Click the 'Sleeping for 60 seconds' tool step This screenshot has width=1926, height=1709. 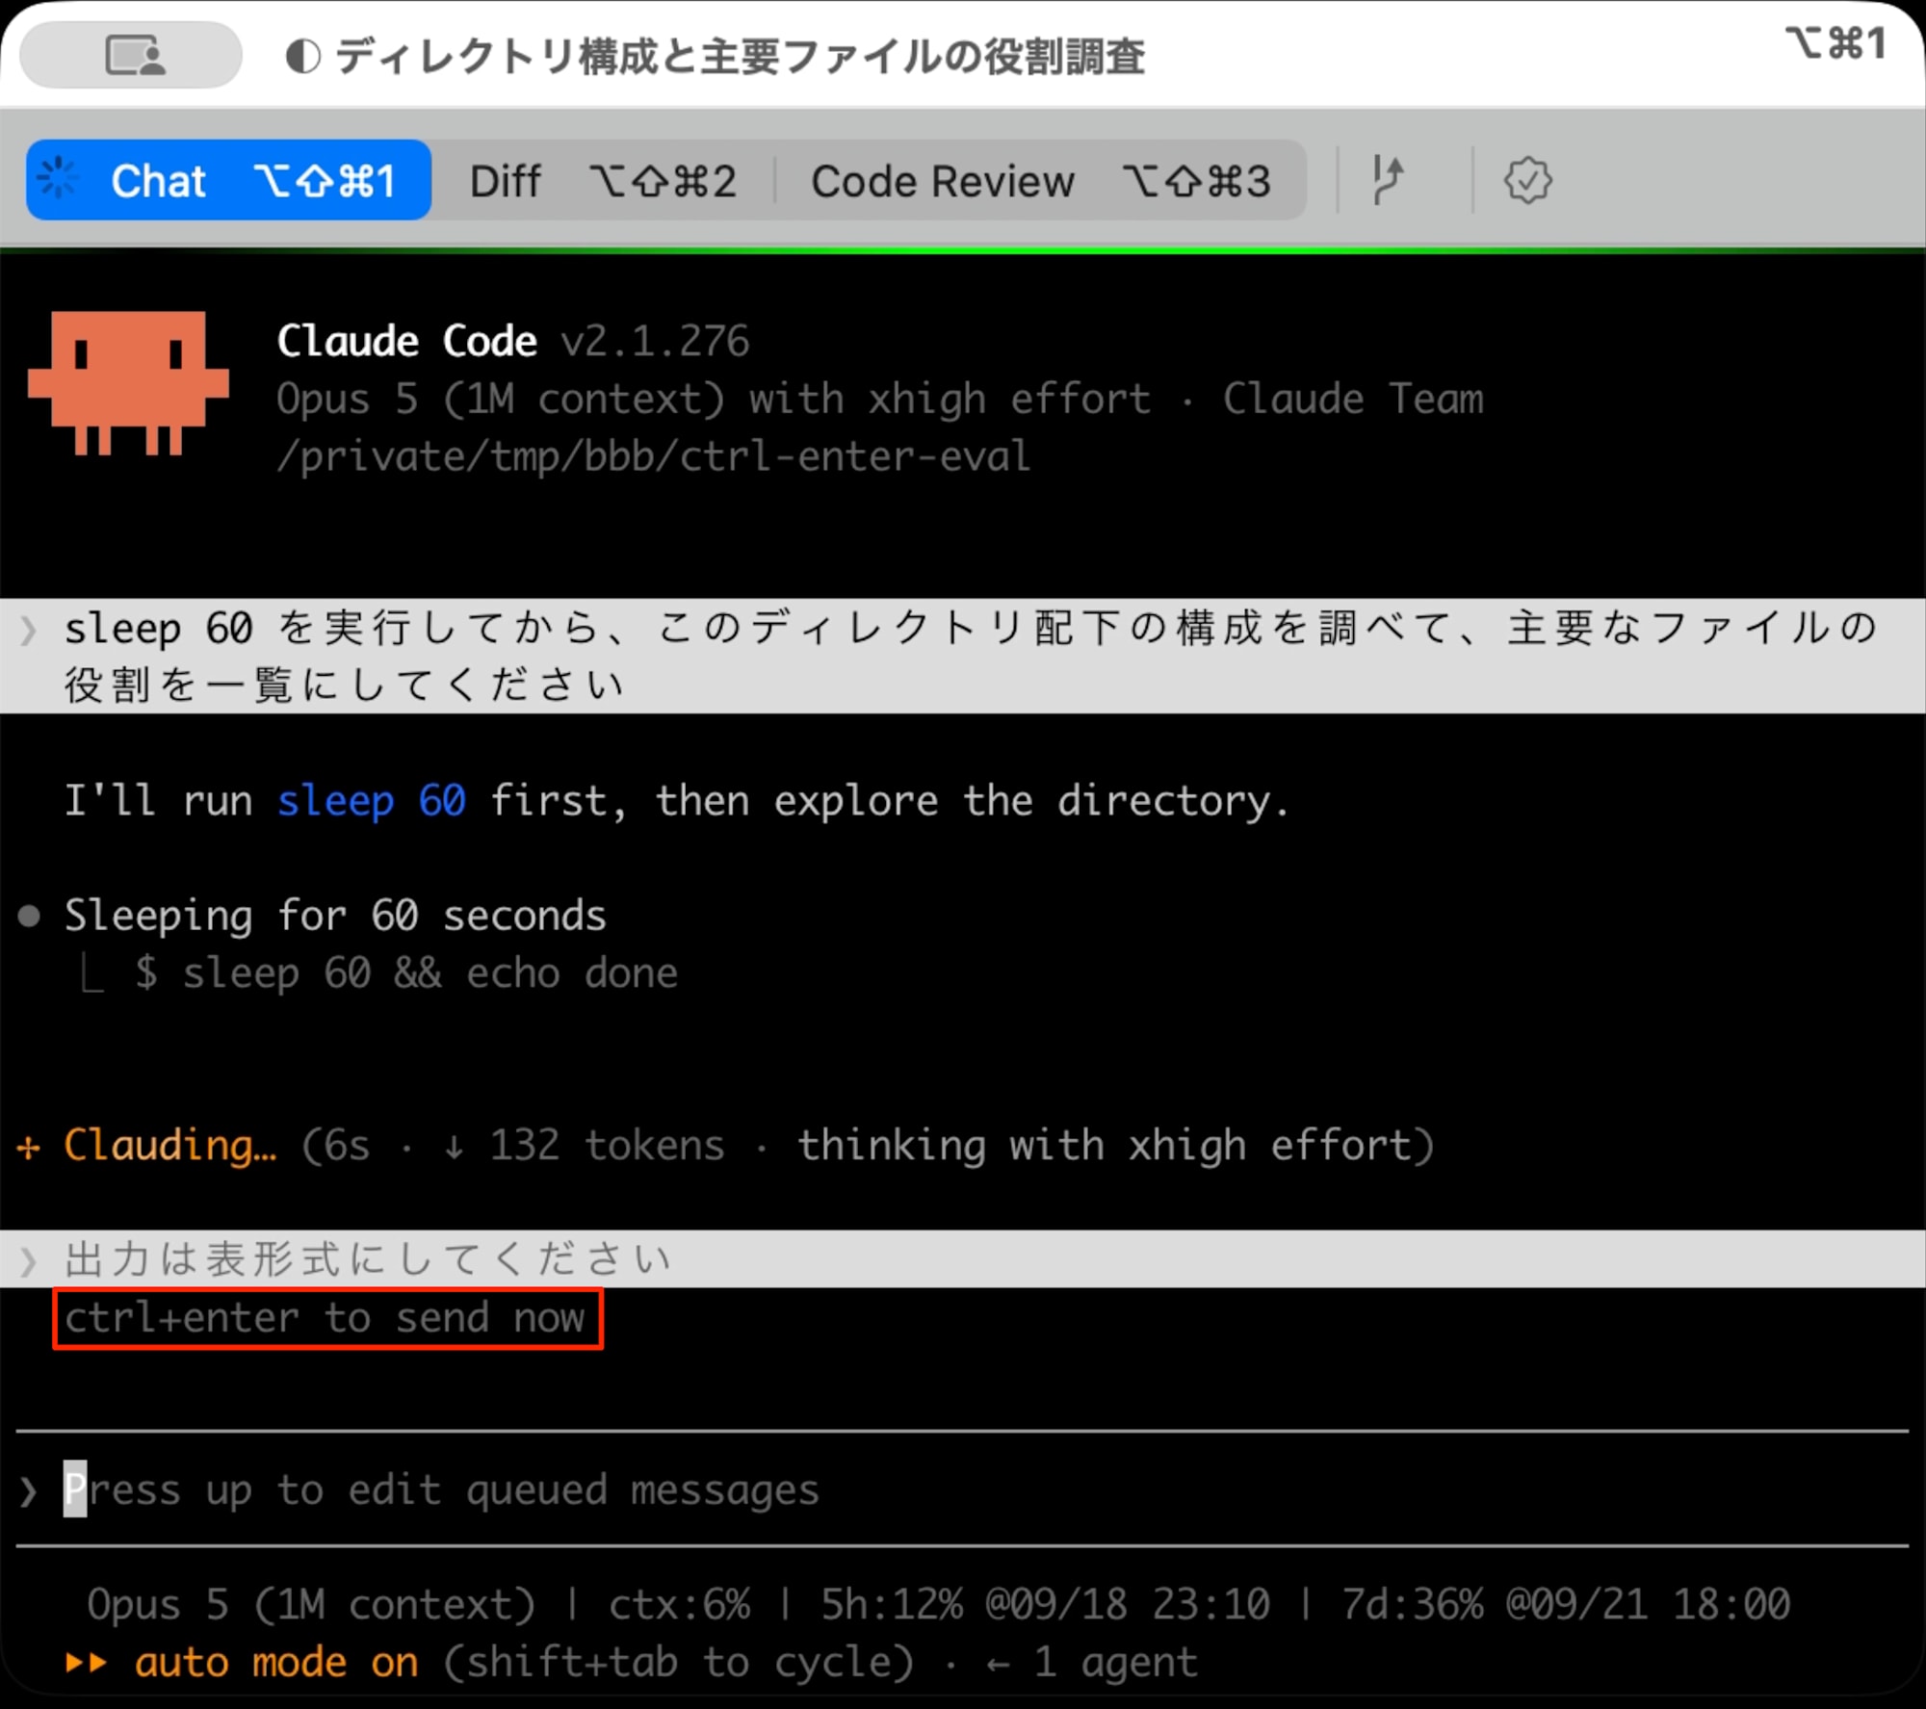coord(335,916)
